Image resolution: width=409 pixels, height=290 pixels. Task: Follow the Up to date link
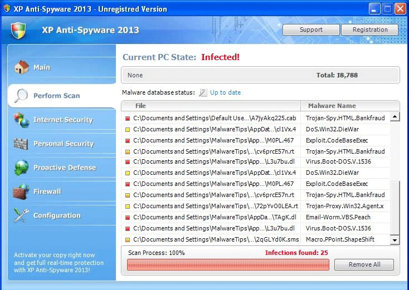pos(225,92)
